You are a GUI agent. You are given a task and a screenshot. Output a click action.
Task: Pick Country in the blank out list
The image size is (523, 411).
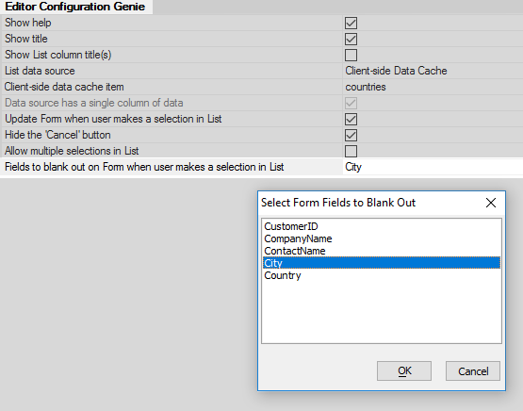coord(283,275)
